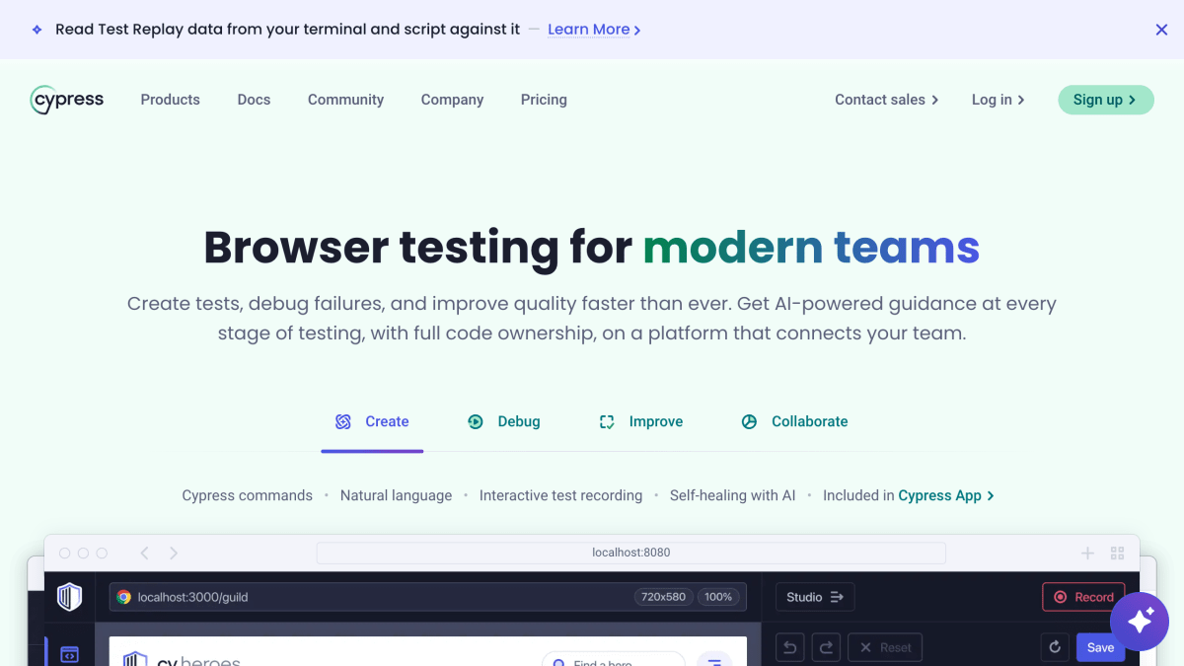The width and height of the screenshot is (1184, 666).
Task: Click the new tab plus icon
Action: [x=1087, y=553]
